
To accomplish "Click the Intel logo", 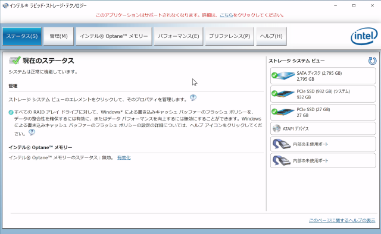I will [x=364, y=36].
